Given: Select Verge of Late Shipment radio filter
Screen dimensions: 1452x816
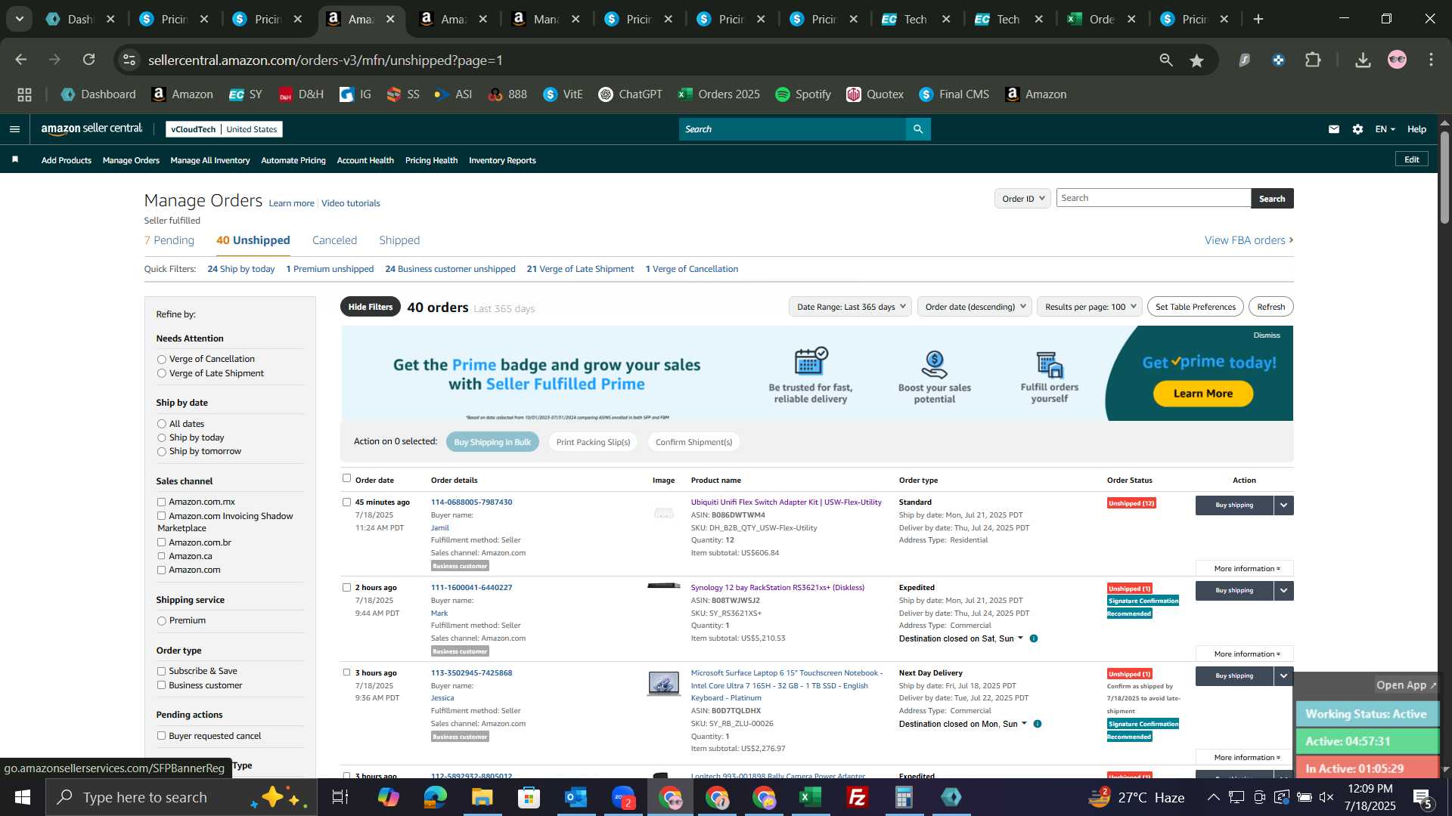Looking at the screenshot, I should point(161,373).
